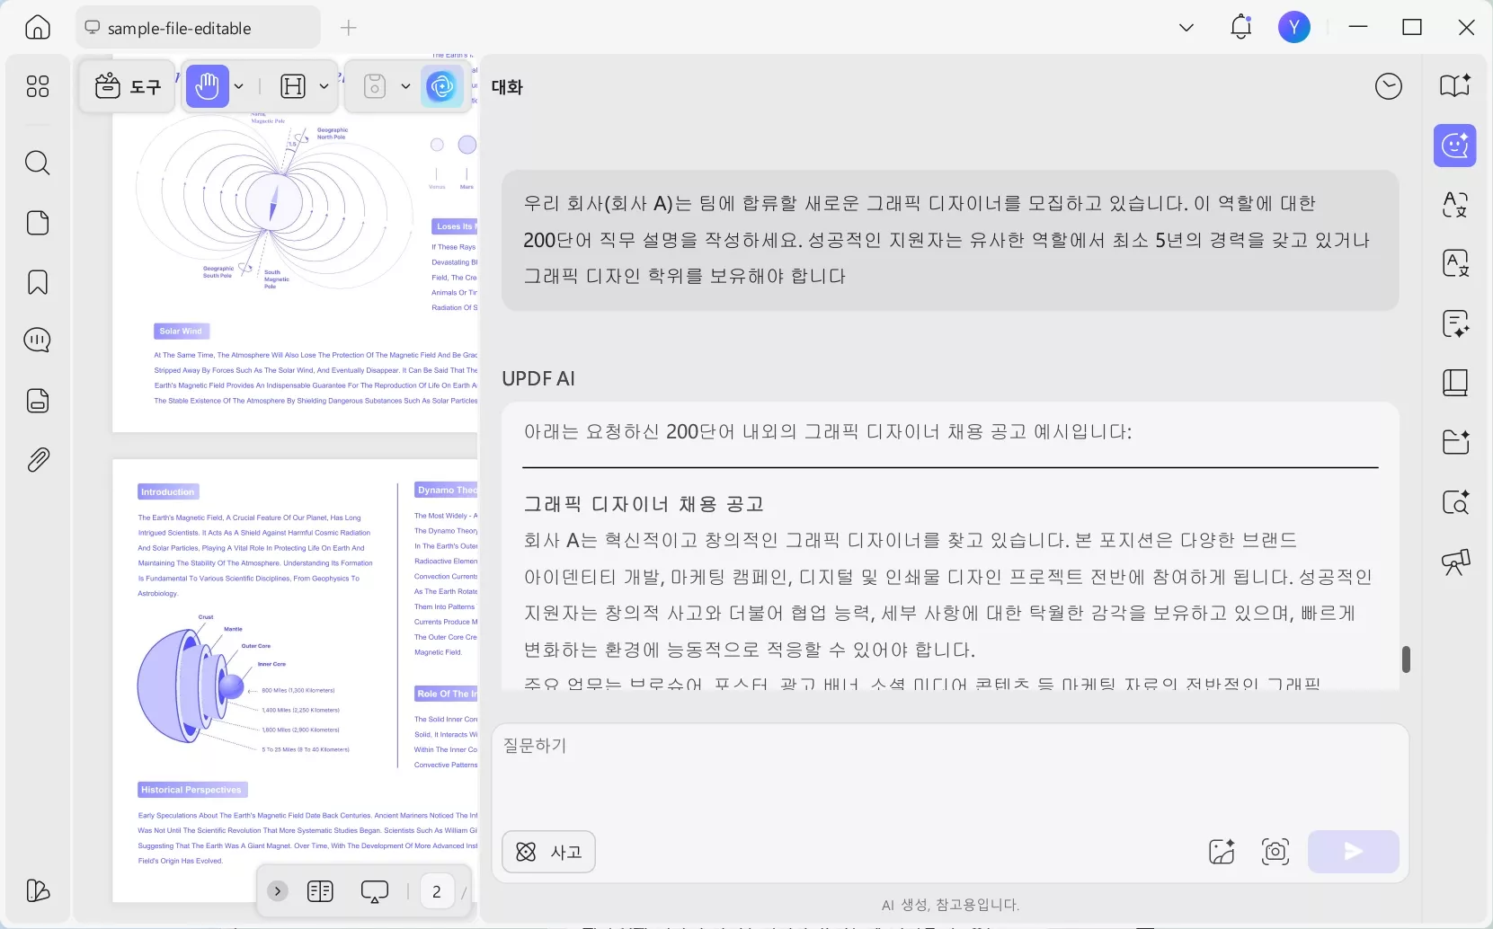This screenshot has width=1493, height=929.
Task: Open the 도구 tools menu
Action: tap(128, 86)
